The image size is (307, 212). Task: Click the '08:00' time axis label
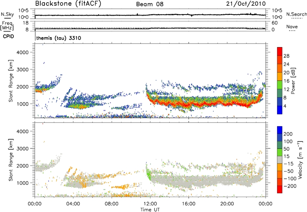[112, 204]
